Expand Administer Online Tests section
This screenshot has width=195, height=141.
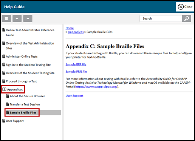tap(22, 57)
